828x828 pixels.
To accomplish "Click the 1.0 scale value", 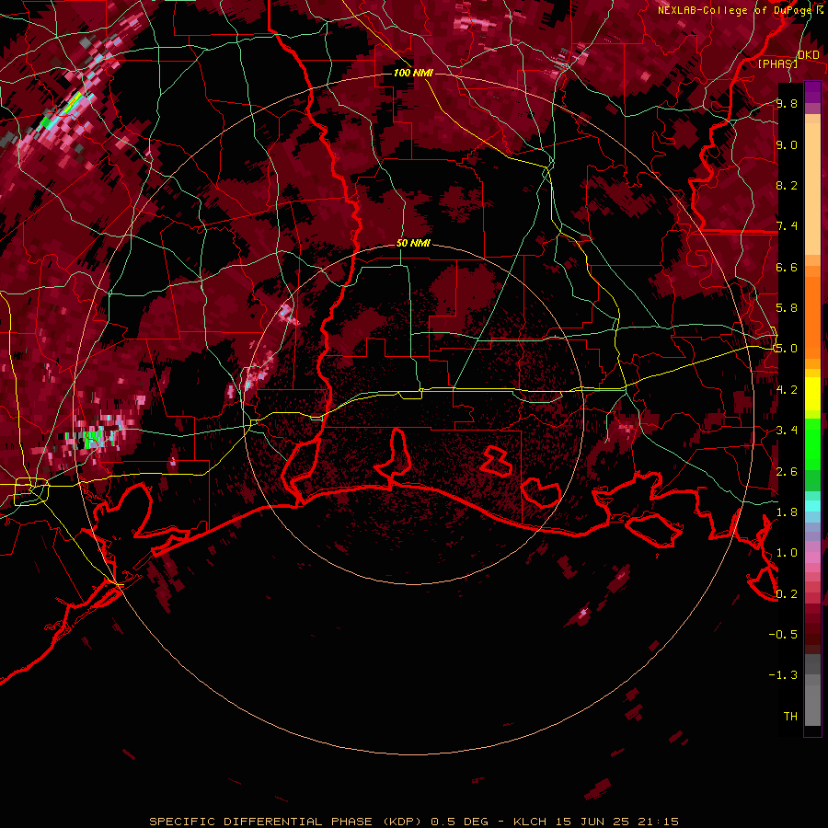I will [787, 553].
